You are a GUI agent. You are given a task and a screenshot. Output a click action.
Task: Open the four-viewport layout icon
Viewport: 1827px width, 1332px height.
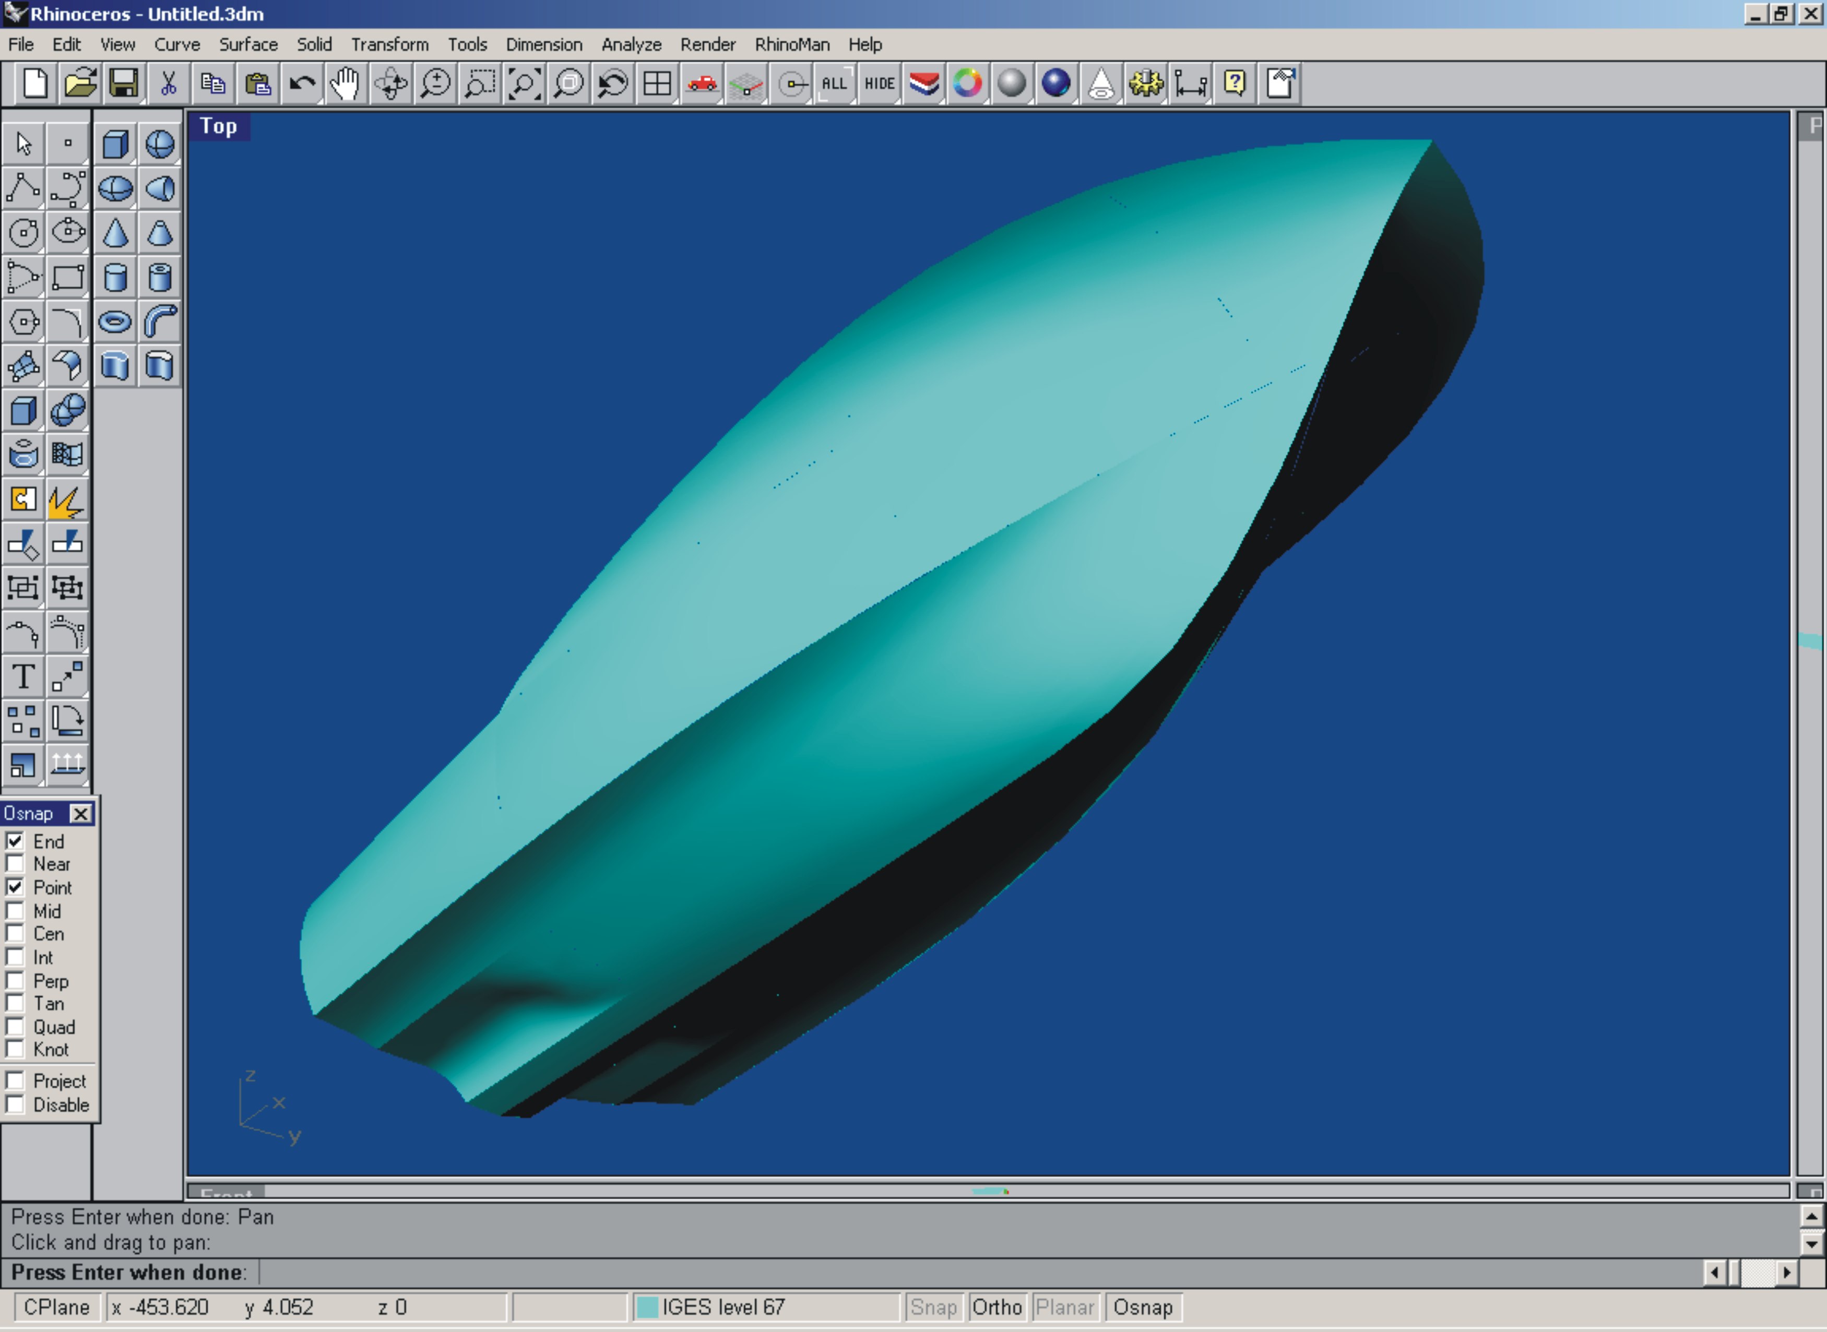tap(657, 84)
